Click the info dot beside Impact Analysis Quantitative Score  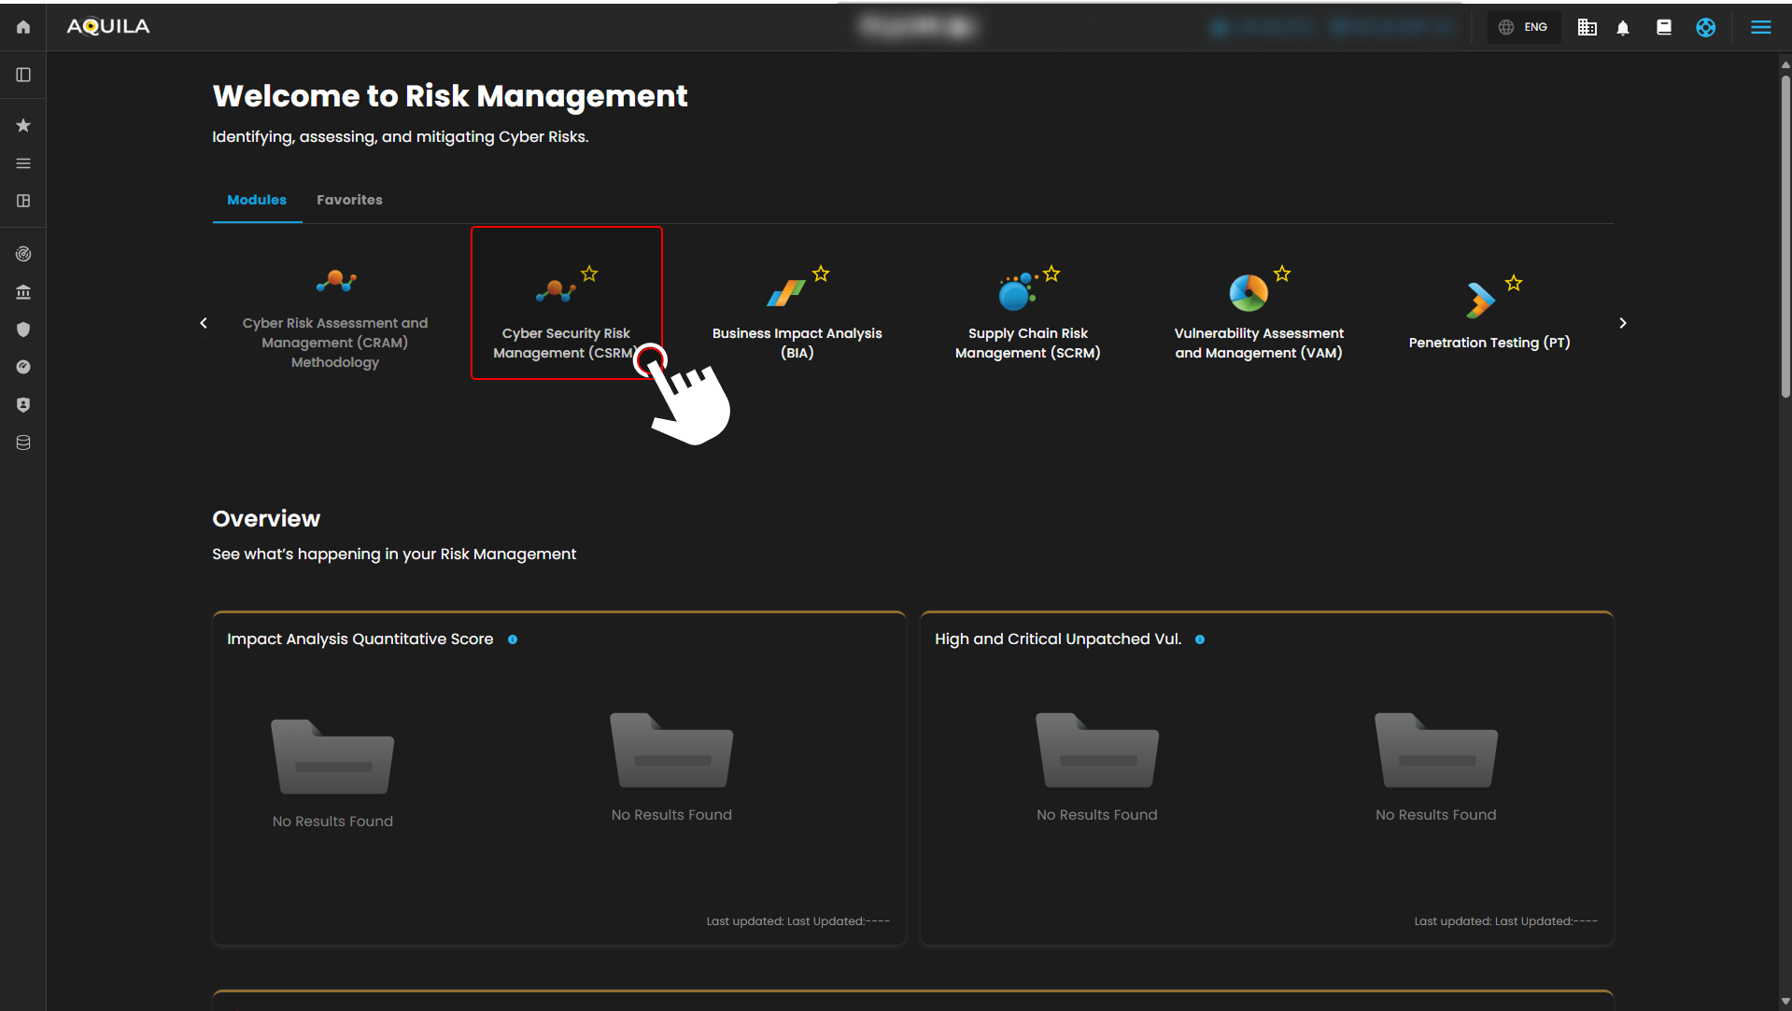coord(513,639)
